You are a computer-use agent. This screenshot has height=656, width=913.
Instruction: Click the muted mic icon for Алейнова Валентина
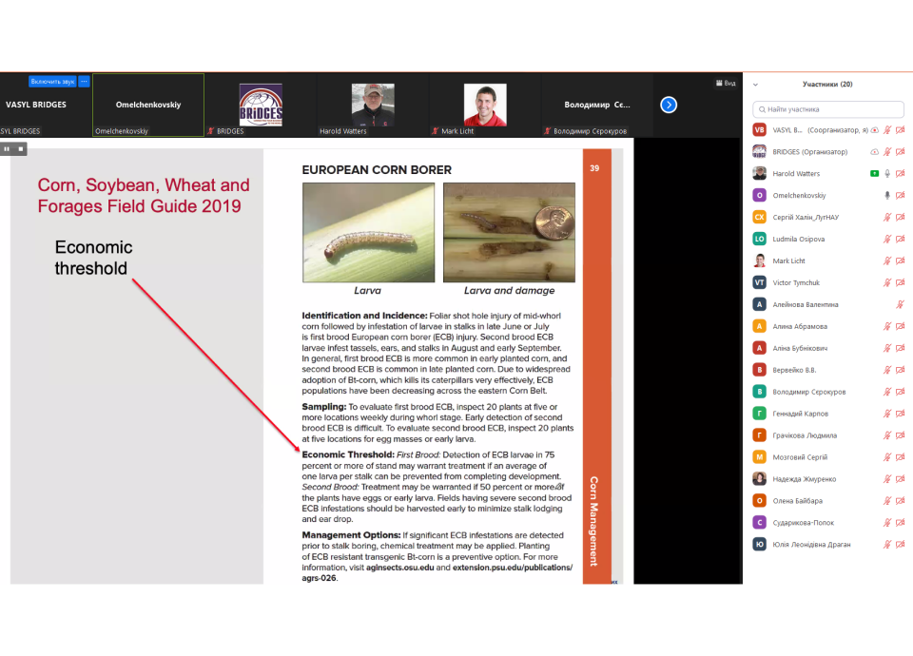click(900, 304)
